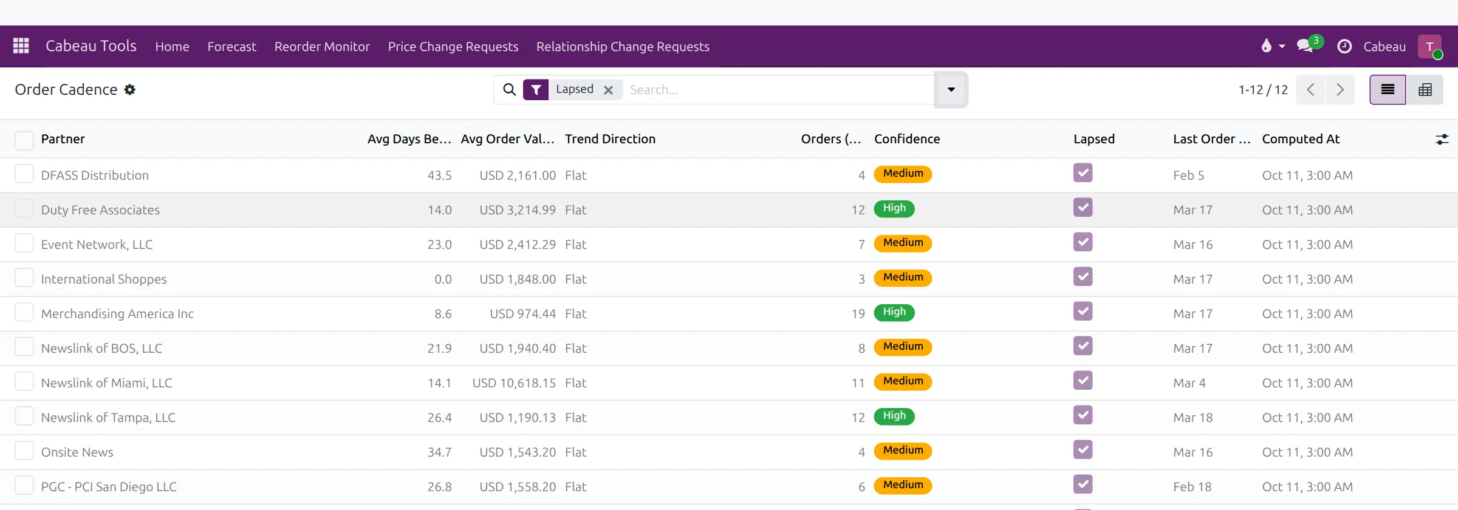Click High badge for Newslink of Tampa
The width and height of the screenshot is (1458, 510).
[x=894, y=416]
